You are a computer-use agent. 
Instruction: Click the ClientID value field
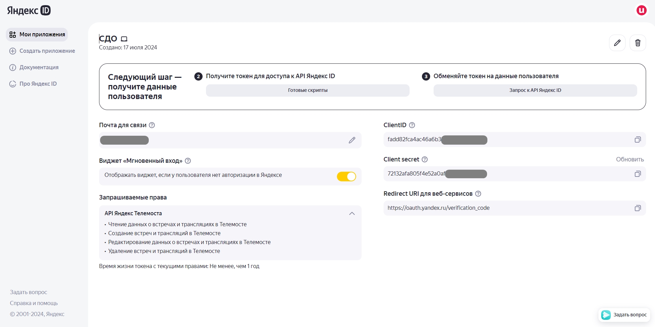click(514, 140)
